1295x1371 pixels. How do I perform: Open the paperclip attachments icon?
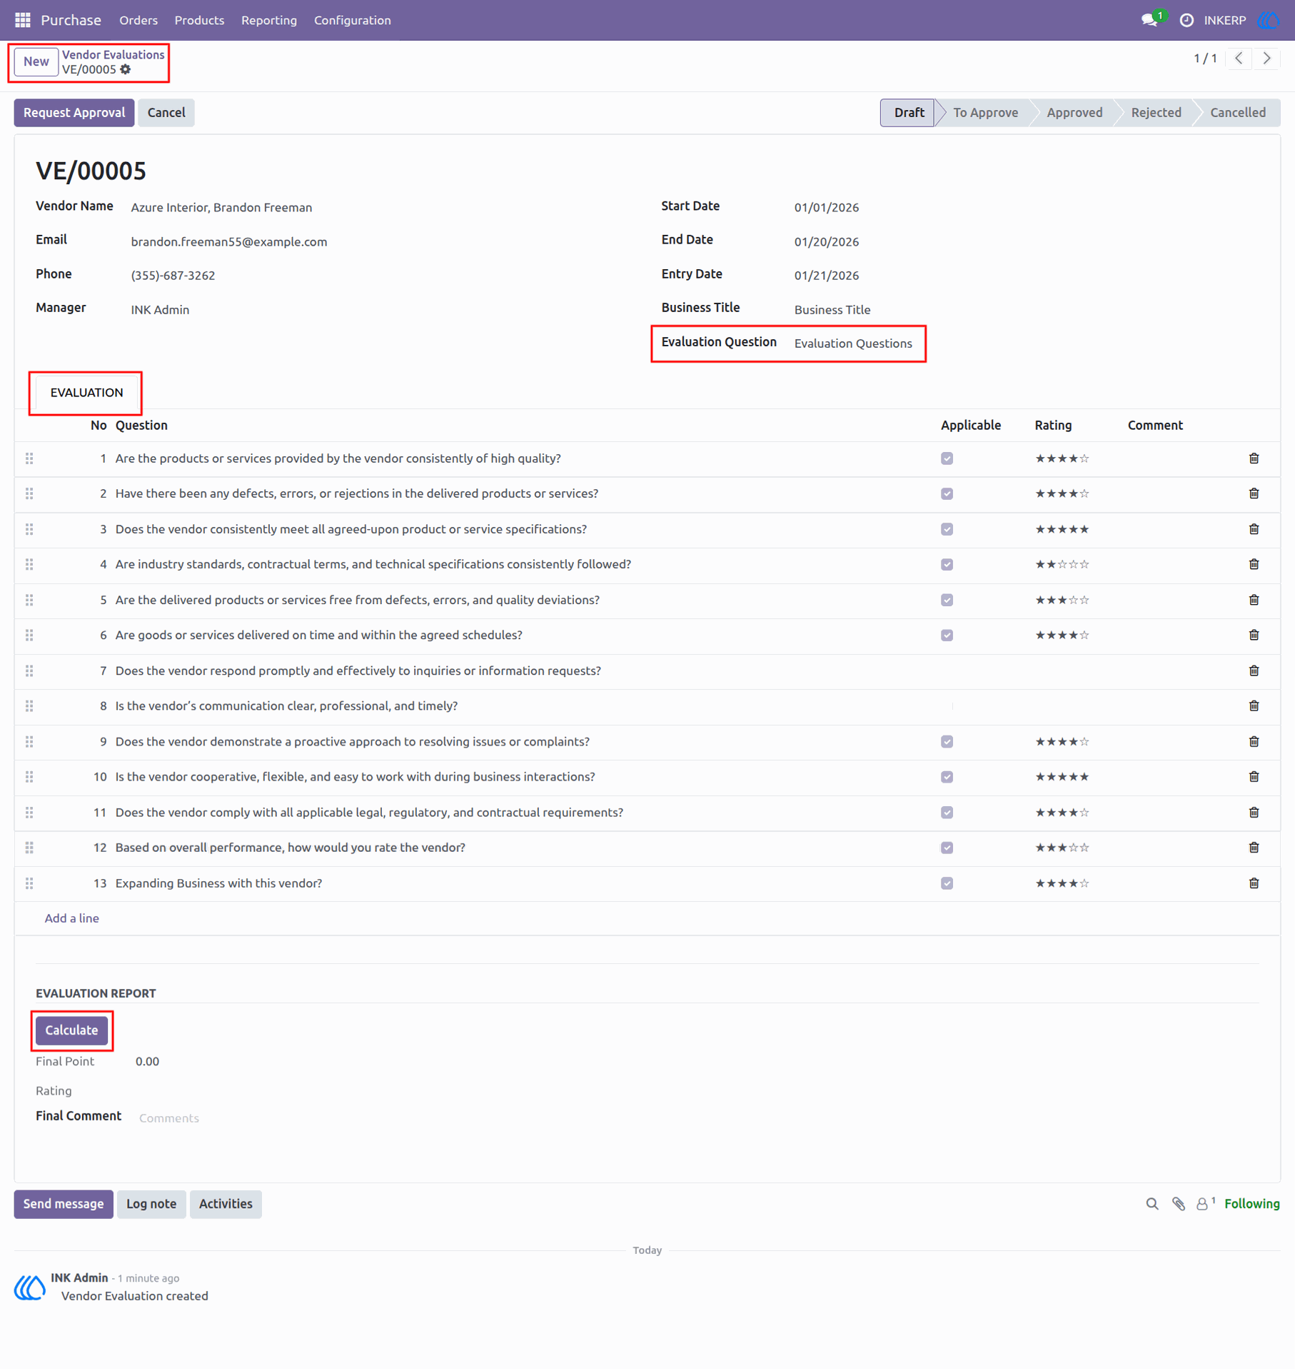pyautogui.click(x=1179, y=1204)
